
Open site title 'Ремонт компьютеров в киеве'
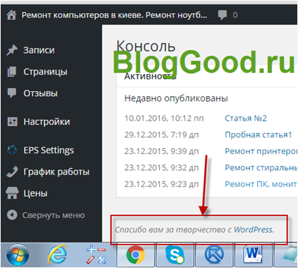pos(114,15)
